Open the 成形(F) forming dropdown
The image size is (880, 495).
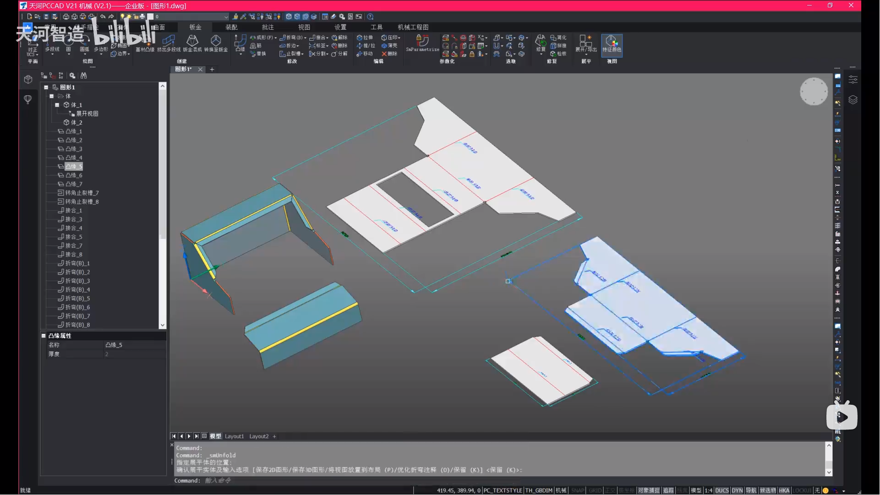[x=263, y=38]
